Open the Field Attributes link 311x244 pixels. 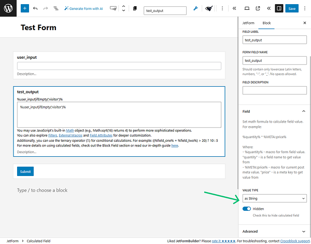coord(101,135)
